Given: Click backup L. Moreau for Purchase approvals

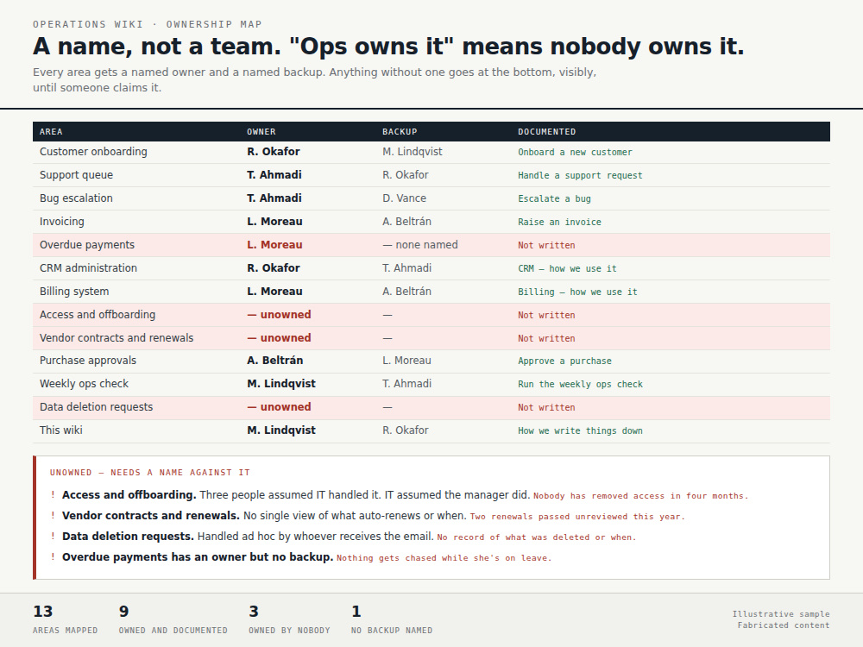Looking at the screenshot, I should 406,361.
